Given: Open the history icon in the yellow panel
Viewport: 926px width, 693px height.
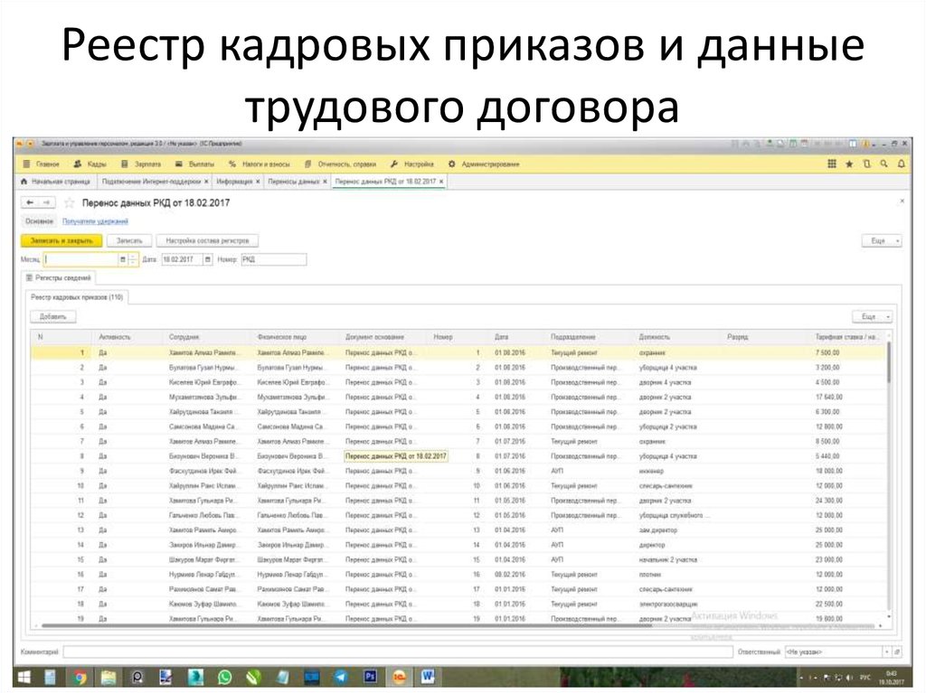Looking at the screenshot, I should (x=867, y=164).
